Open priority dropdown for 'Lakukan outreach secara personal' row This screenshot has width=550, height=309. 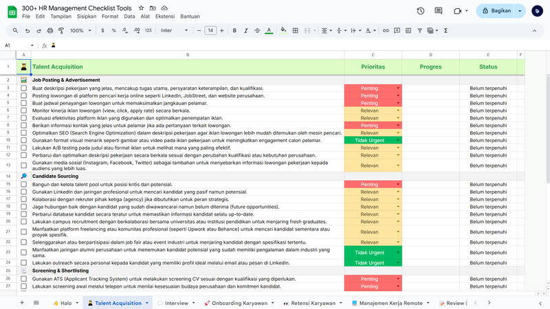(x=398, y=263)
